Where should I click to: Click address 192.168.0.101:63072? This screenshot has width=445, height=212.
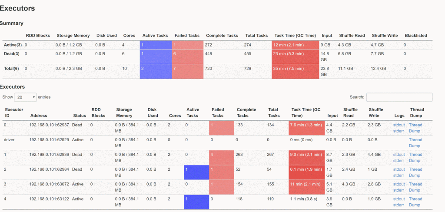tap(49, 184)
